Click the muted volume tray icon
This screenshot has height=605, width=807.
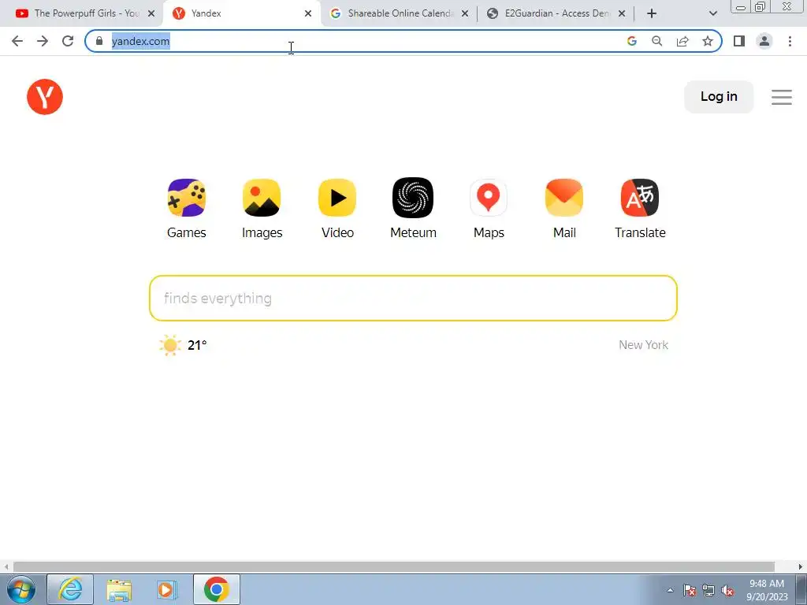click(x=727, y=591)
